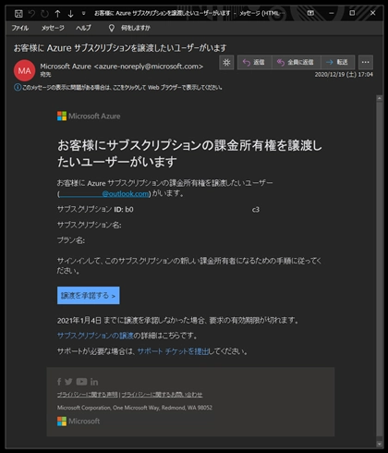Click the Redo arrow in quick access toolbar

44,13
